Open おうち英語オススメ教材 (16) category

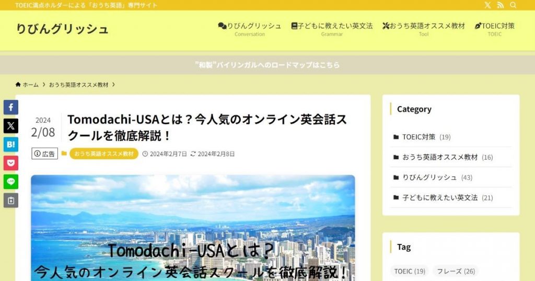451,157
